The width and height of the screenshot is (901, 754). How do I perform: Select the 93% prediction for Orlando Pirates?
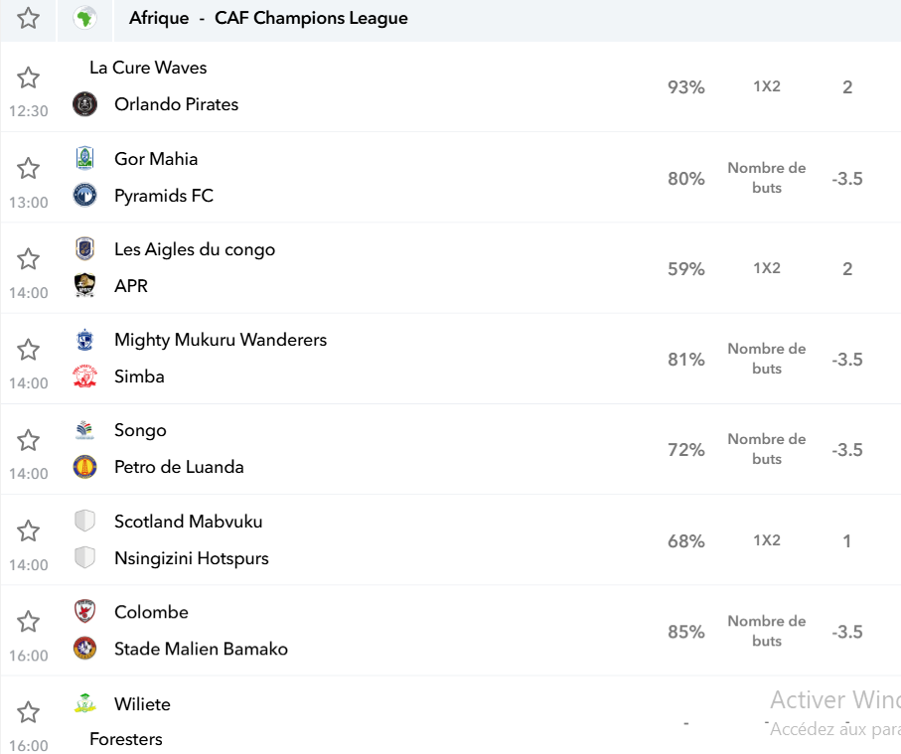pos(686,86)
